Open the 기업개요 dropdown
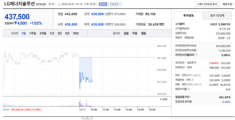 [x=115, y=4]
